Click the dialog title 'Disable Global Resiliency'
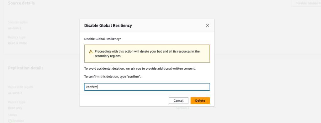321x123 pixels. click(x=108, y=25)
